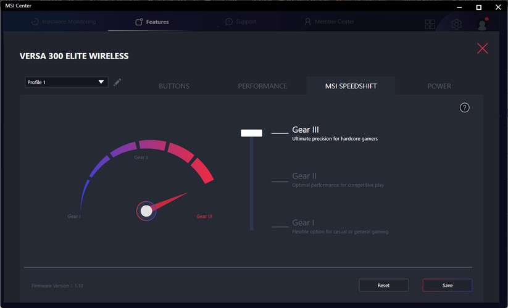
Task: Open the Profile 1 dropdown
Action: point(67,82)
